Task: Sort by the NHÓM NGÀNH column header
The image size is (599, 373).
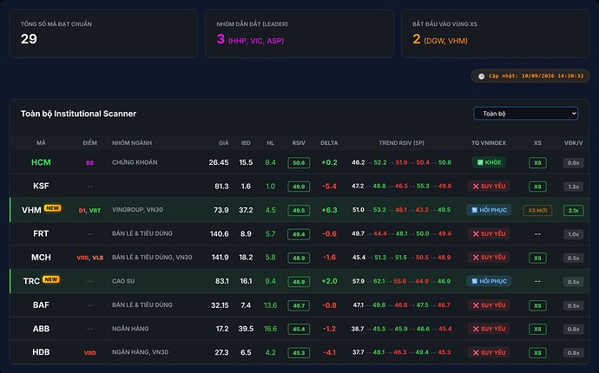Action: (x=132, y=143)
